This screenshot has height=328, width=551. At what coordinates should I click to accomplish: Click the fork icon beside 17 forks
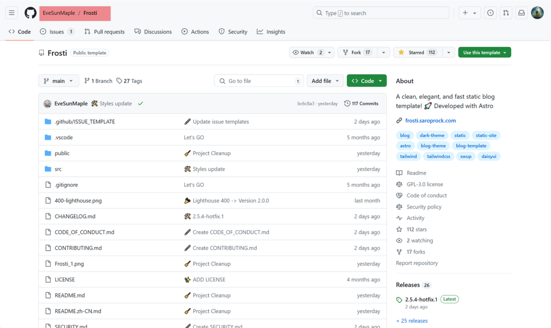tap(399, 252)
